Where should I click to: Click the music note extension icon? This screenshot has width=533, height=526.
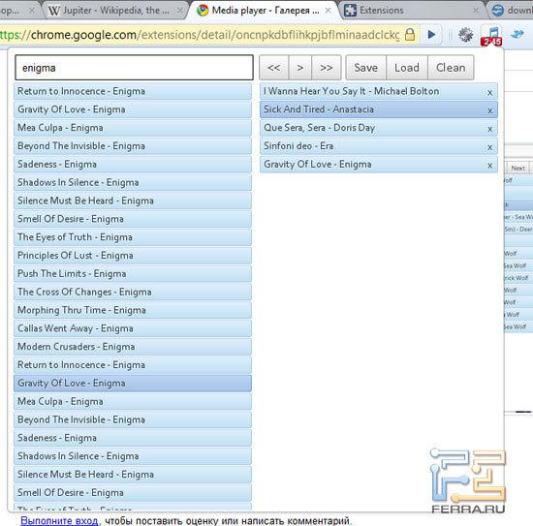(491, 35)
